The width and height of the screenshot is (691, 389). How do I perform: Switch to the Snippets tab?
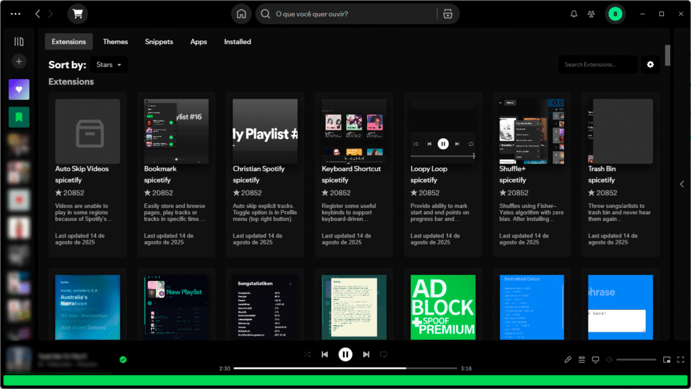pos(159,42)
